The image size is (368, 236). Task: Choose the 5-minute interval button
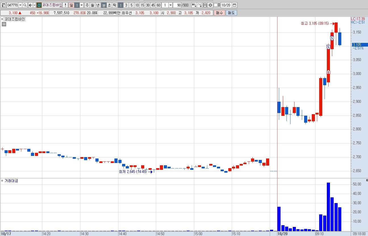[x=131, y=5]
